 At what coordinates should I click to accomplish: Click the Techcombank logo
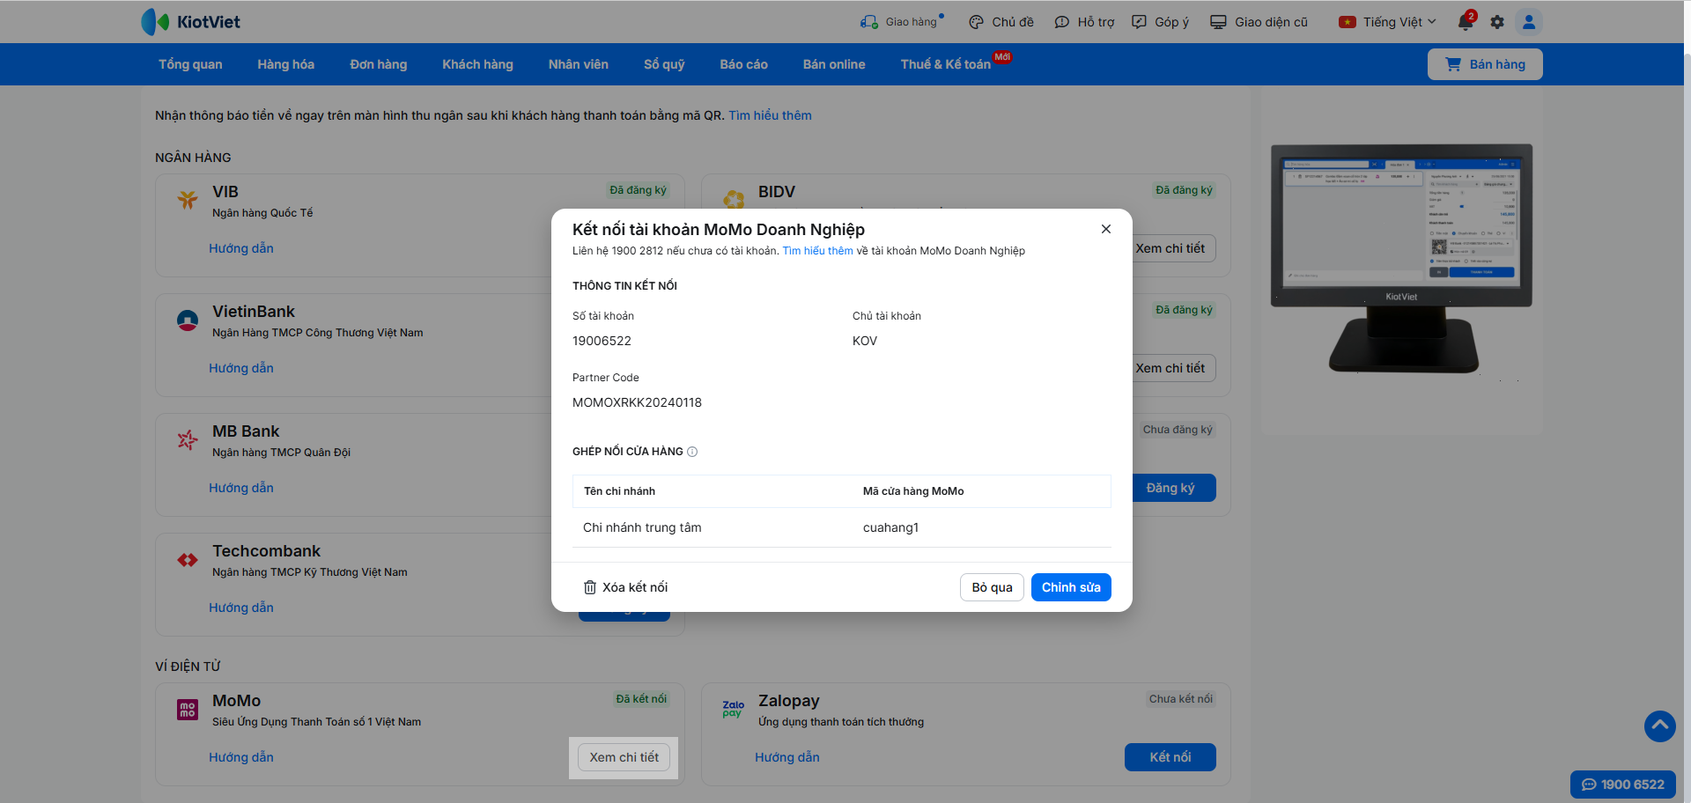tap(188, 559)
